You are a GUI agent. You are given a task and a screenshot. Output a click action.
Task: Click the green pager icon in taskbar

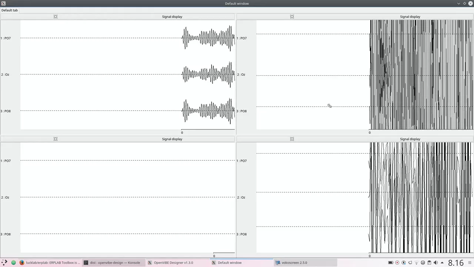click(x=14, y=263)
